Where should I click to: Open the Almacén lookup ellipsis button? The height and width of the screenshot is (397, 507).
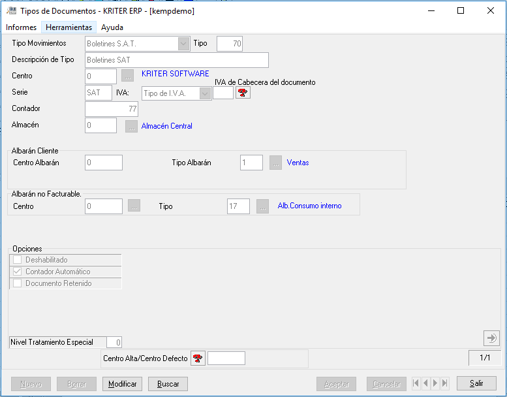tap(131, 126)
